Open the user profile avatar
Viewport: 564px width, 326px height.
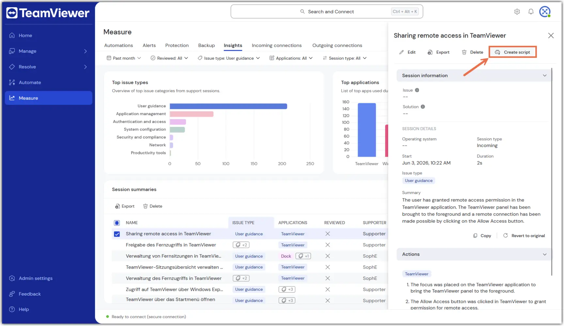tap(545, 12)
